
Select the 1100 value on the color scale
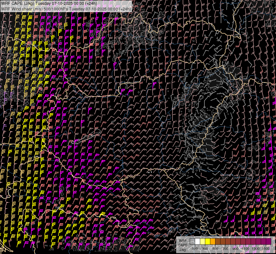pos(245,249)
